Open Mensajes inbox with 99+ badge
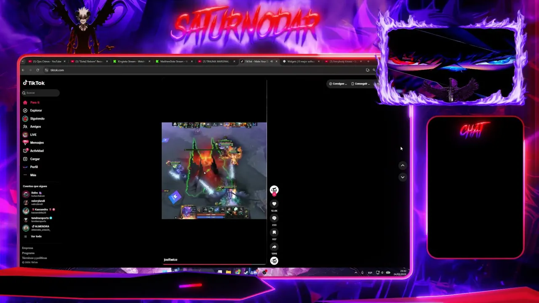The width and height of the screenshot is (539, 303). click(x=33, y=143)
